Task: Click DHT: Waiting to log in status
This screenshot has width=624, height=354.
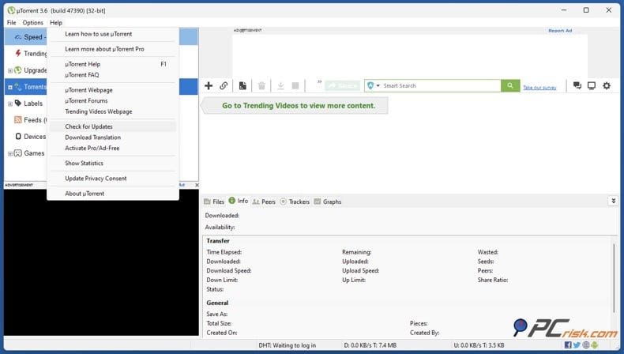Action: (288, 345)
